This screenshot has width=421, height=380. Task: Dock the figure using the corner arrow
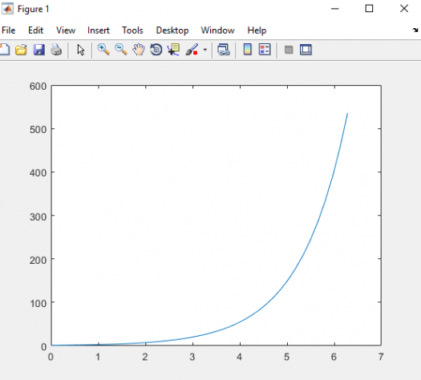click(415, 30)
